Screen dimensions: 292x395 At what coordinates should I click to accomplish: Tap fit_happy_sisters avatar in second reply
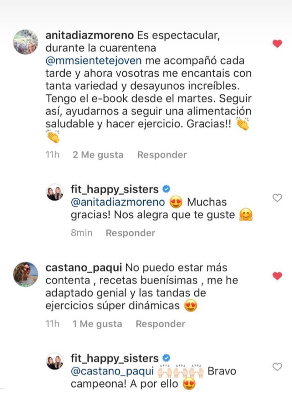point(55,361)
